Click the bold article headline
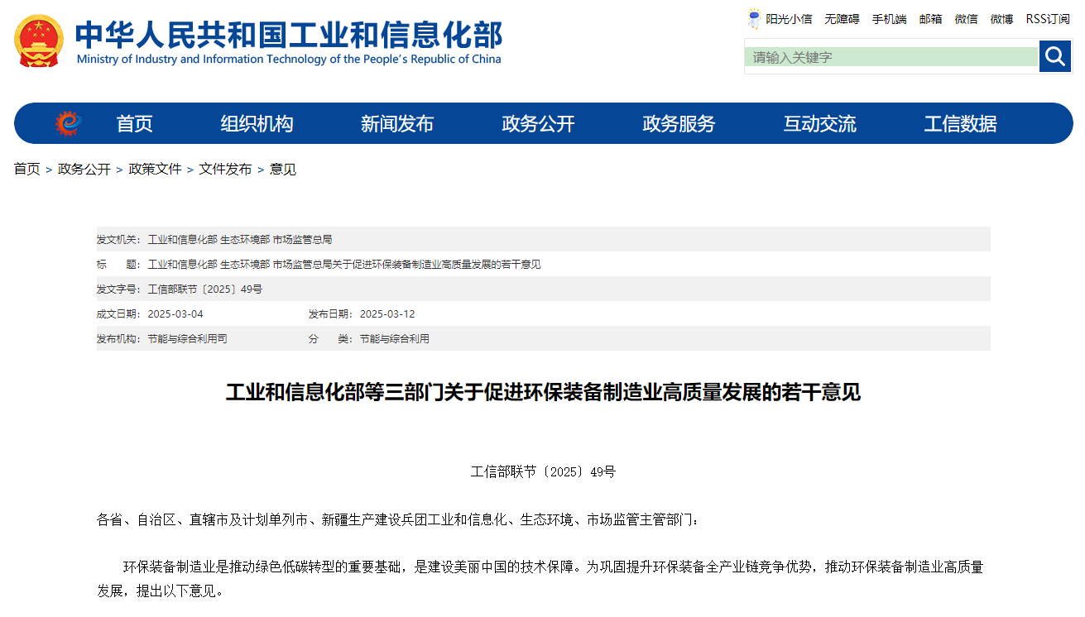This screenshot has height=617, width=1085. [543, 392]
